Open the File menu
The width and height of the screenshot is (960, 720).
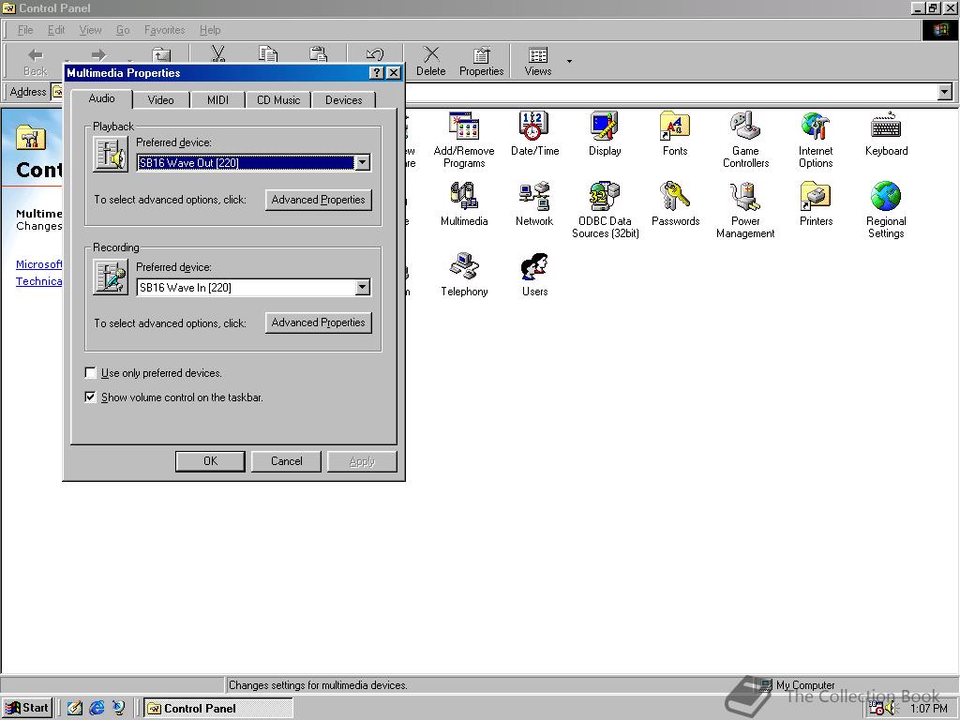pyautogui.click(x=25, y=30)
